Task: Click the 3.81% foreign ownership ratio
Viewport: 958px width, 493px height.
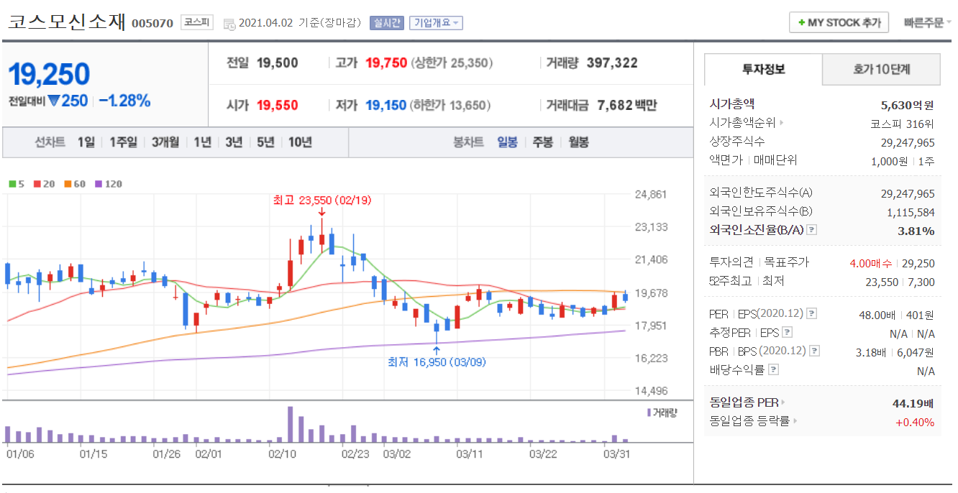Action: [916, 231]
